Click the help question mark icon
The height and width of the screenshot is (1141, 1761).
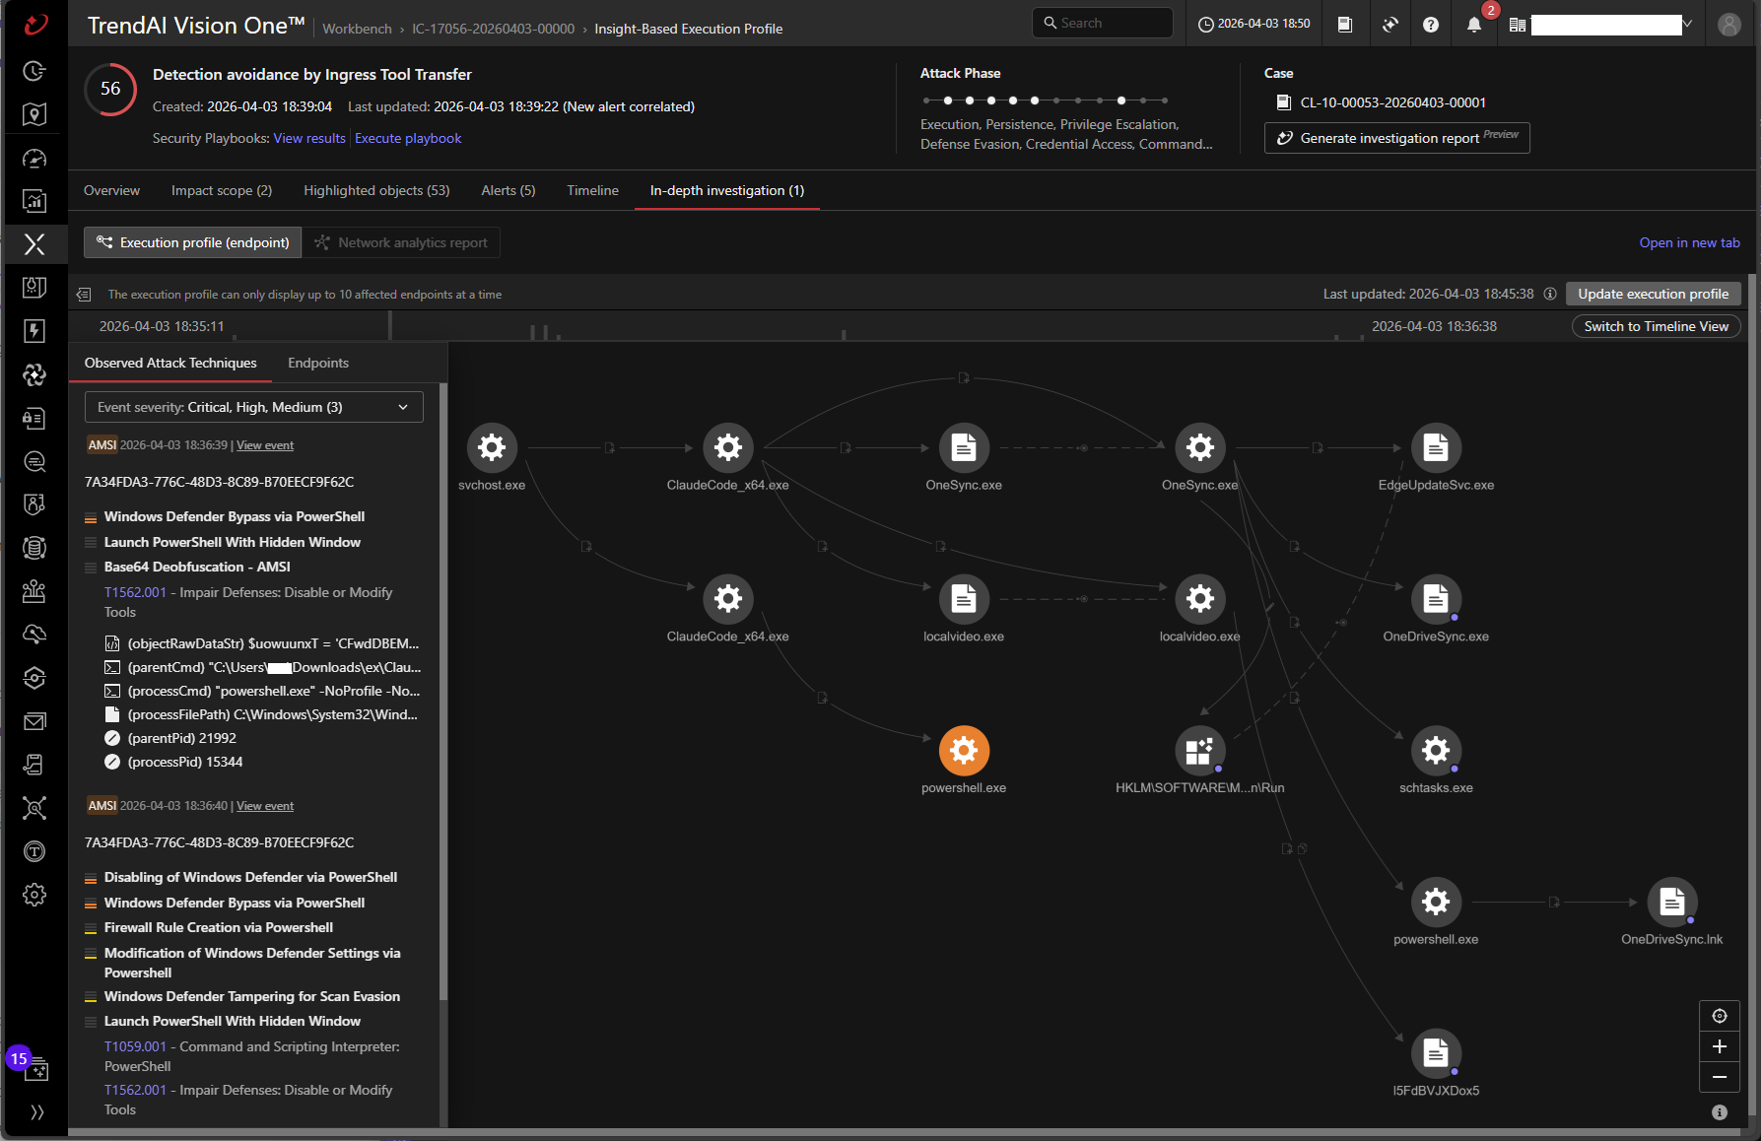(x=1431, y=25)
